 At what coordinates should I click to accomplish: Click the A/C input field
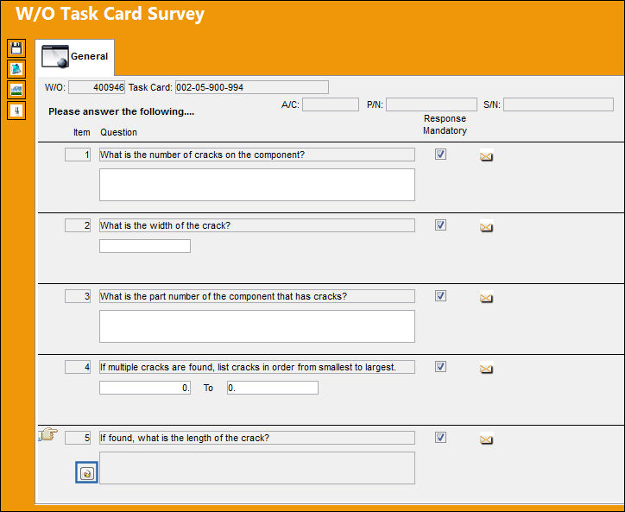(x=331, y=104)
